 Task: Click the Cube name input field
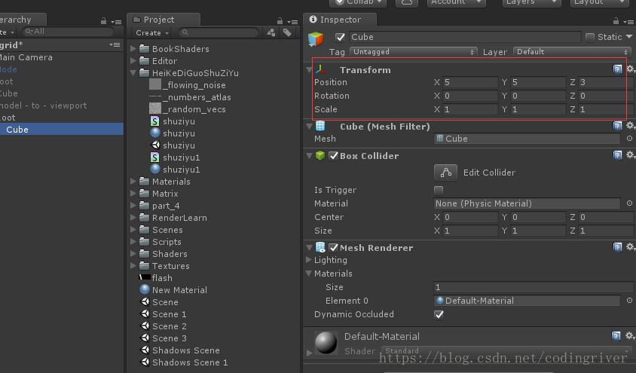click(465, 38)
